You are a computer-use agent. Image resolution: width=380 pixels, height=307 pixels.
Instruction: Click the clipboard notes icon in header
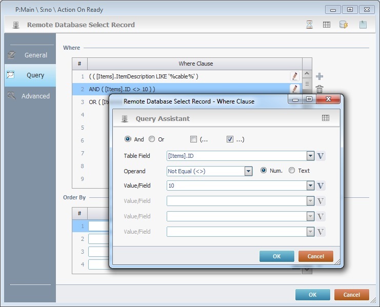[x=363, y=25]
